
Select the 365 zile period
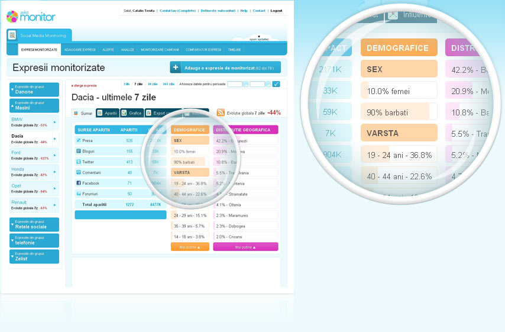coord(169,84)
